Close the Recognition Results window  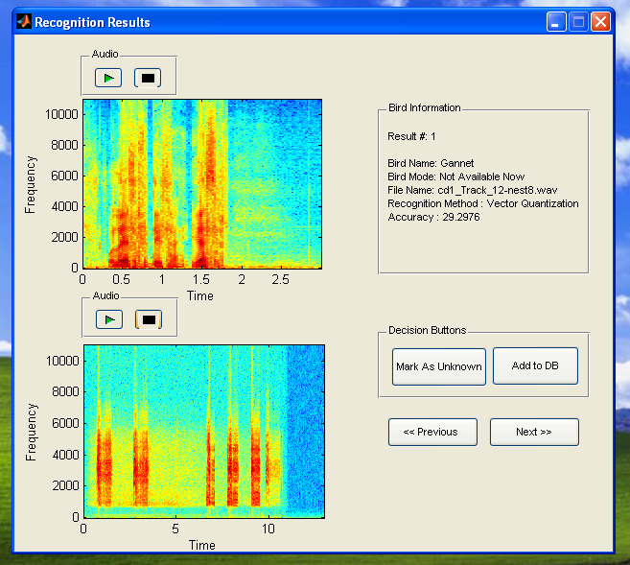coord(600,21)
